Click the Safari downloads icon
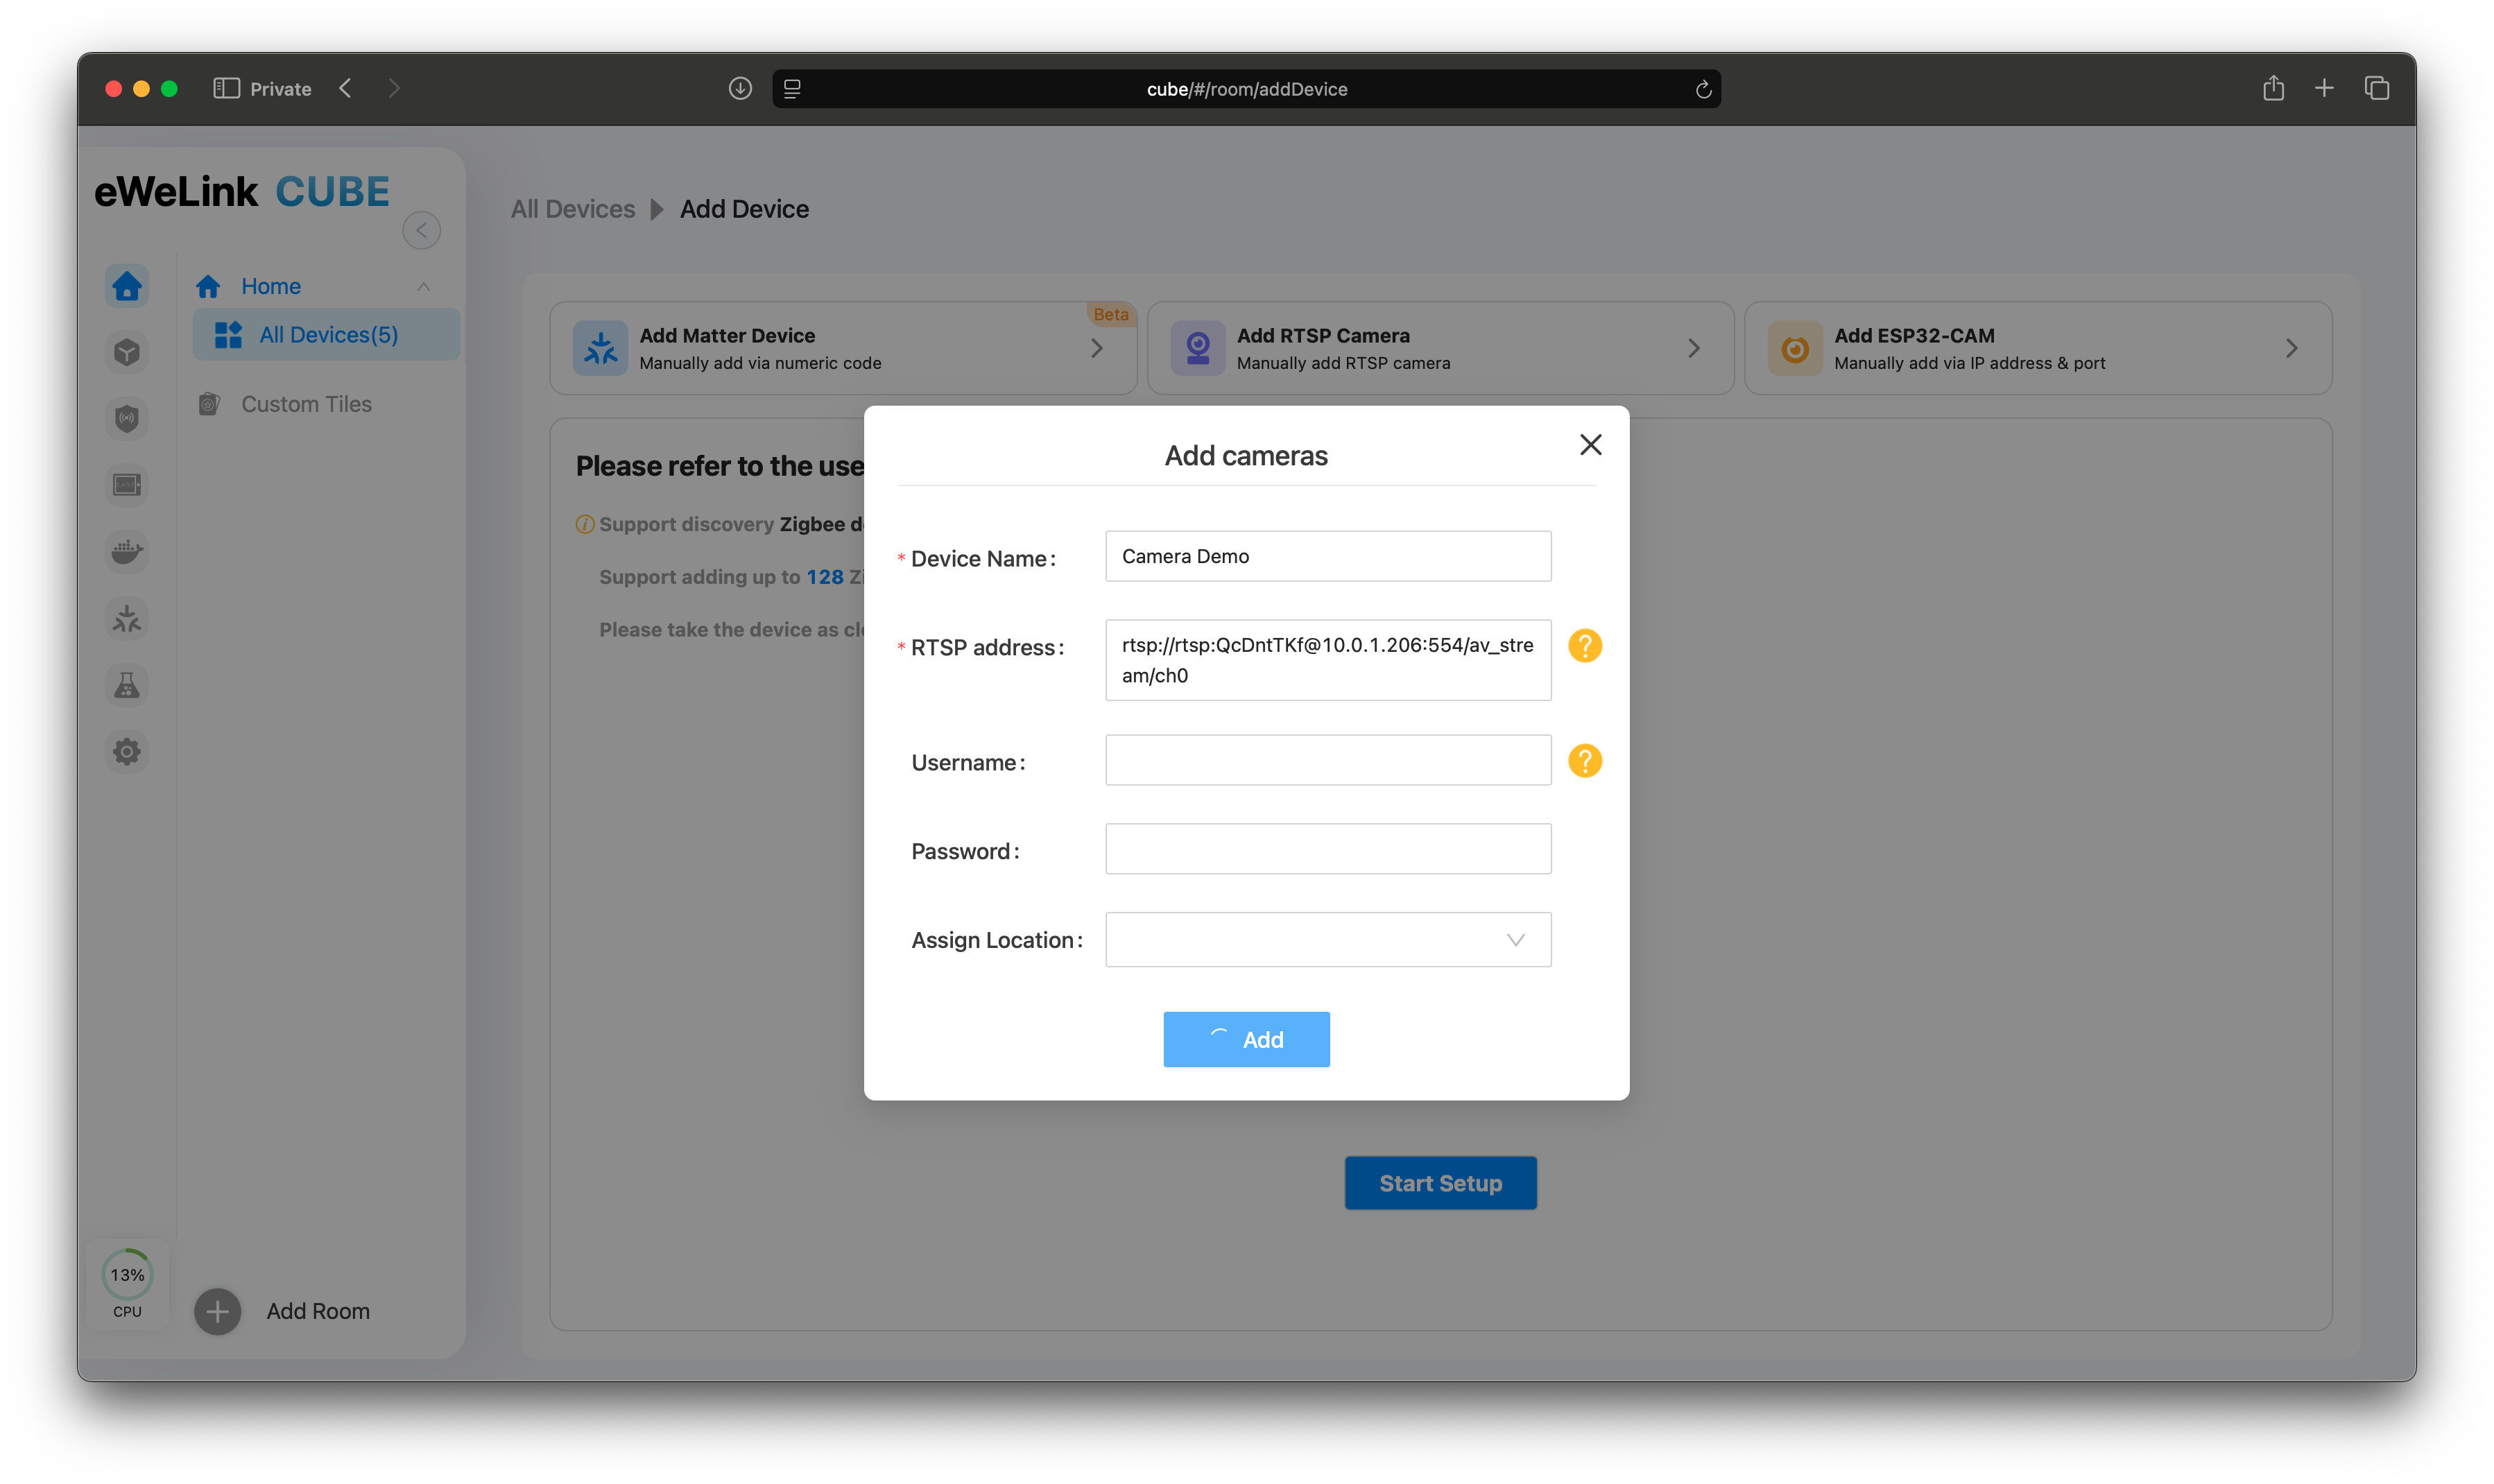This screenshot has height=1484, width=2494. coord(740,89)
